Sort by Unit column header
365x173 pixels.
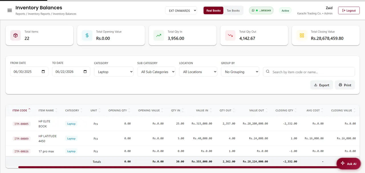(96, 110)
